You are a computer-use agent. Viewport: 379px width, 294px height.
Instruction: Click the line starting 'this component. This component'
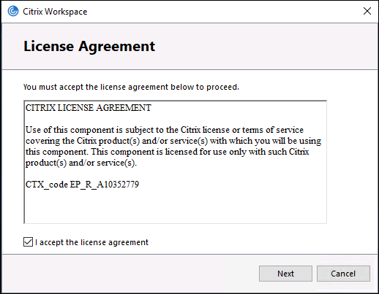167,152
